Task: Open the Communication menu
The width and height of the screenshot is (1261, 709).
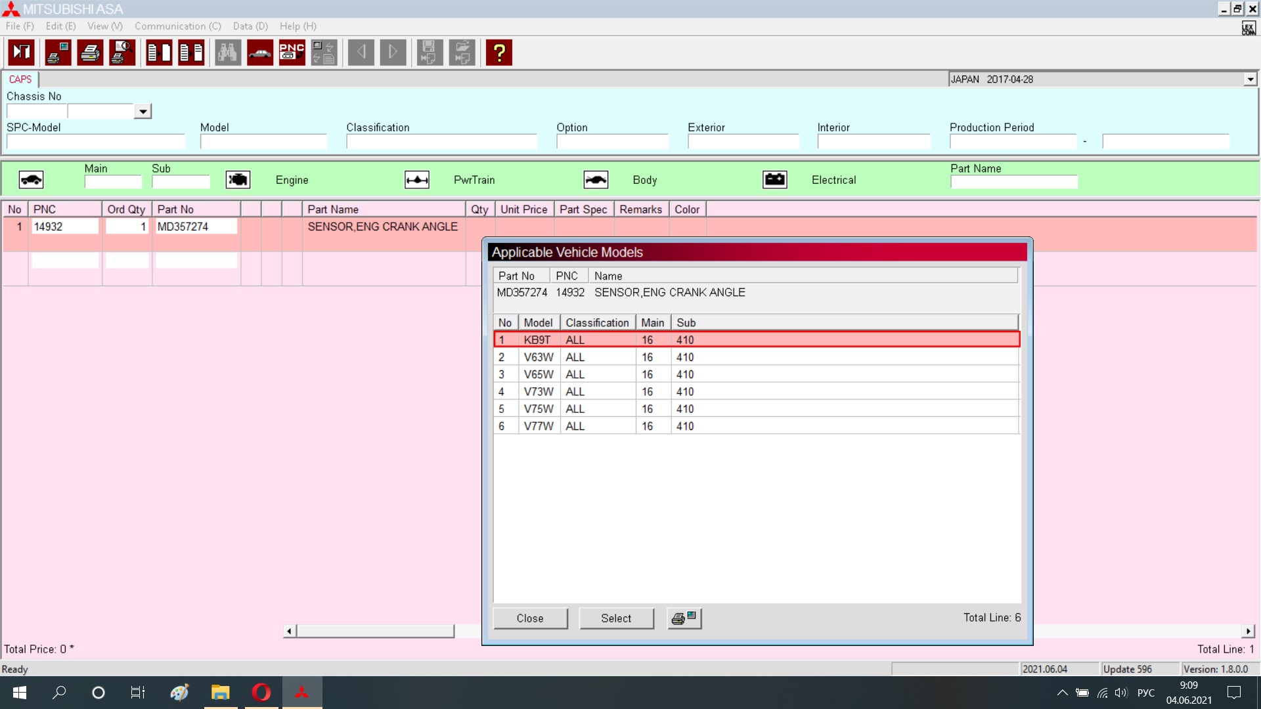Action: (177, 26)
